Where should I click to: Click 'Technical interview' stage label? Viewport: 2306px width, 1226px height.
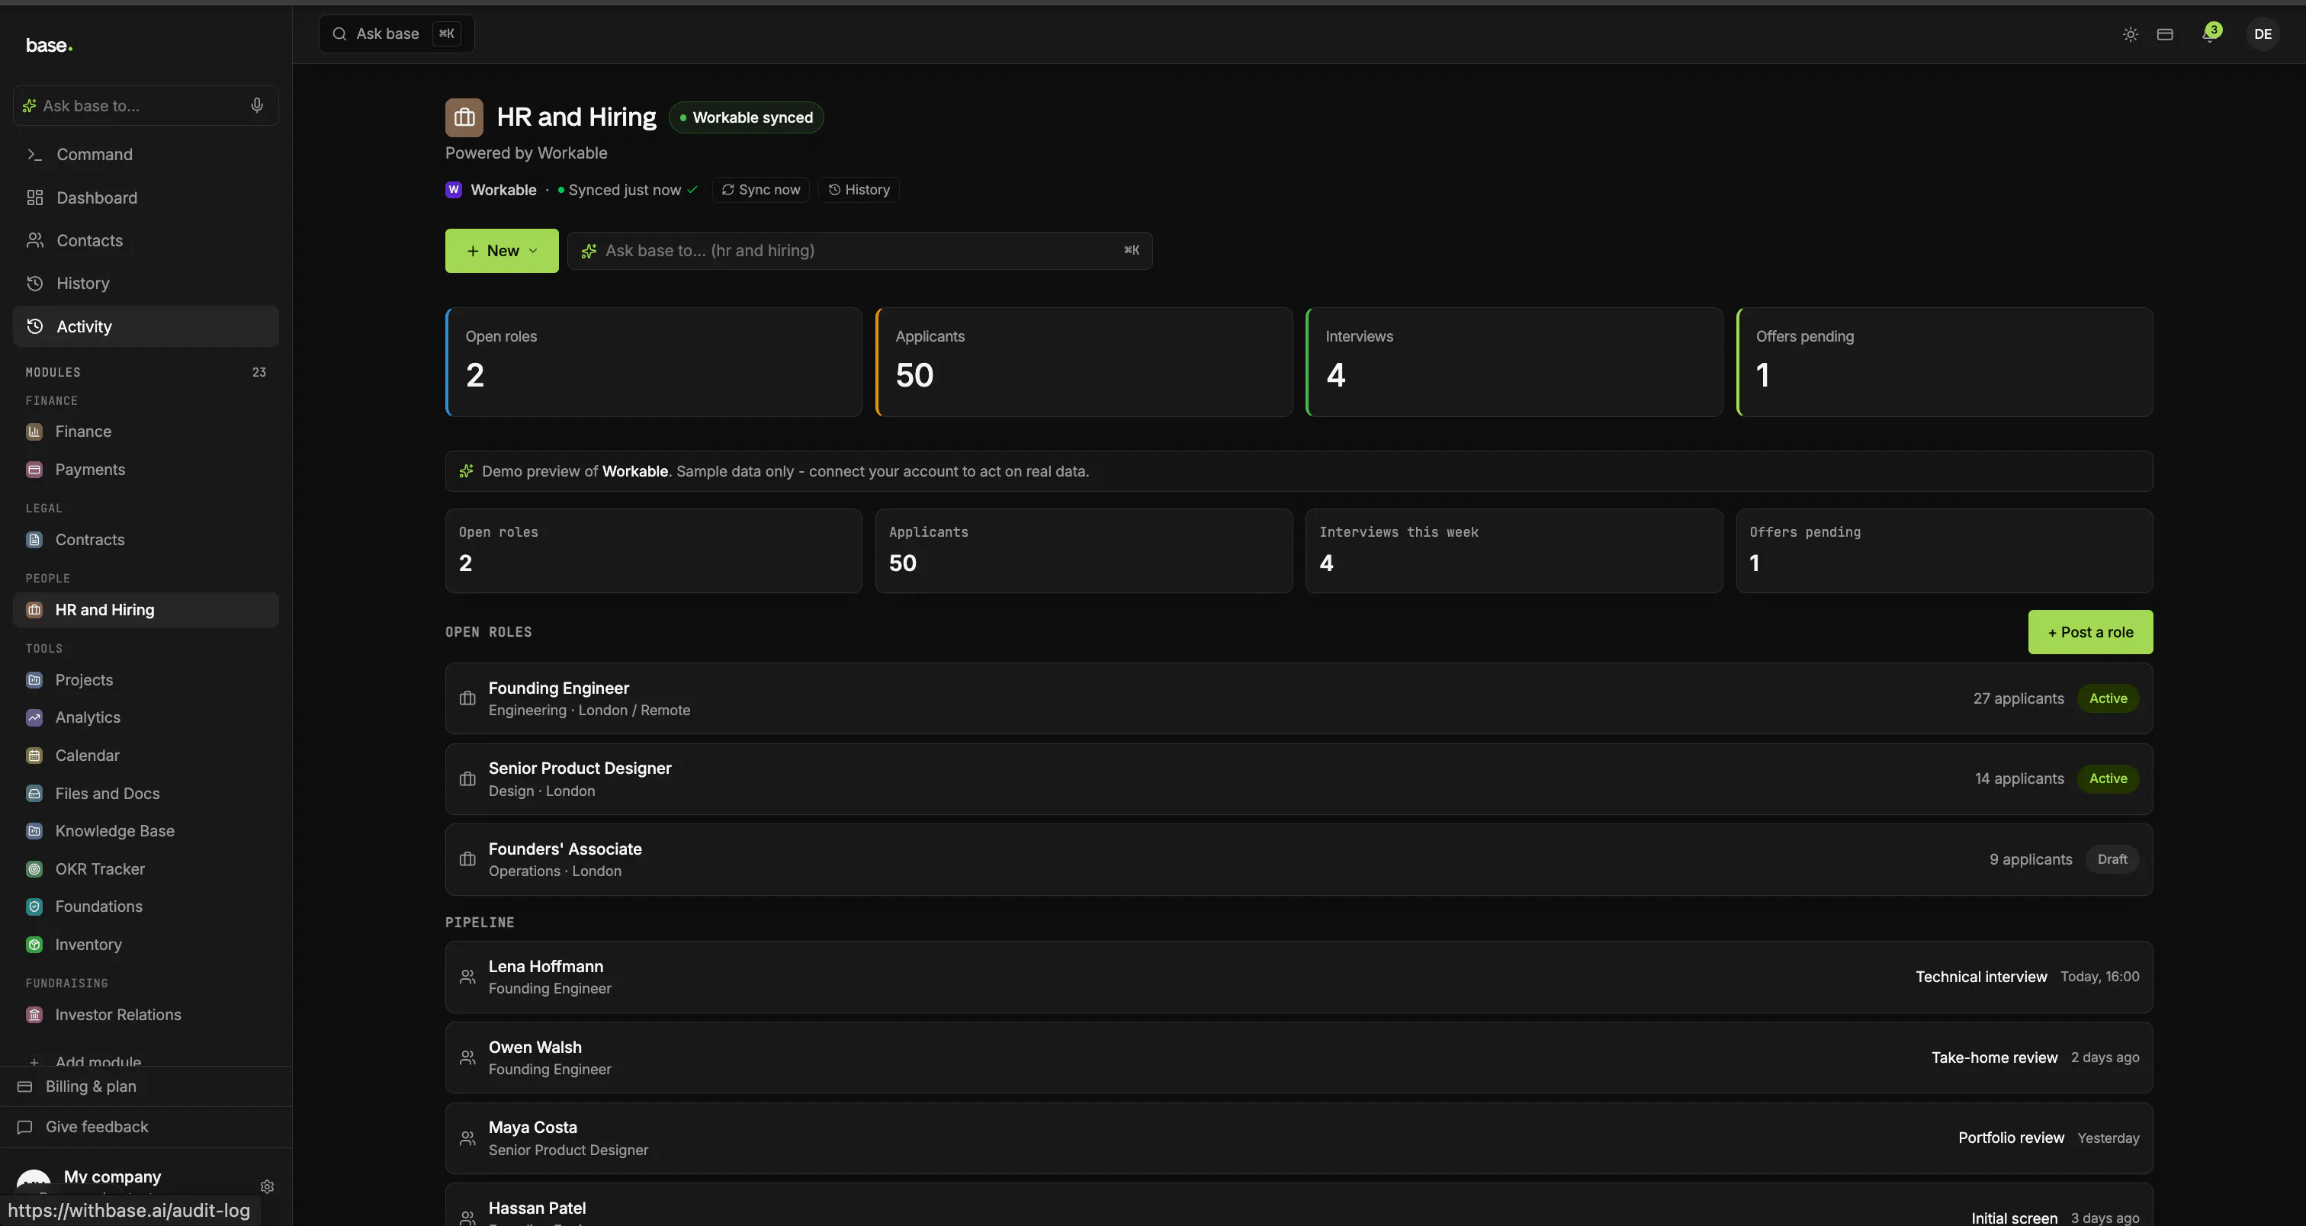(1981, 977)
